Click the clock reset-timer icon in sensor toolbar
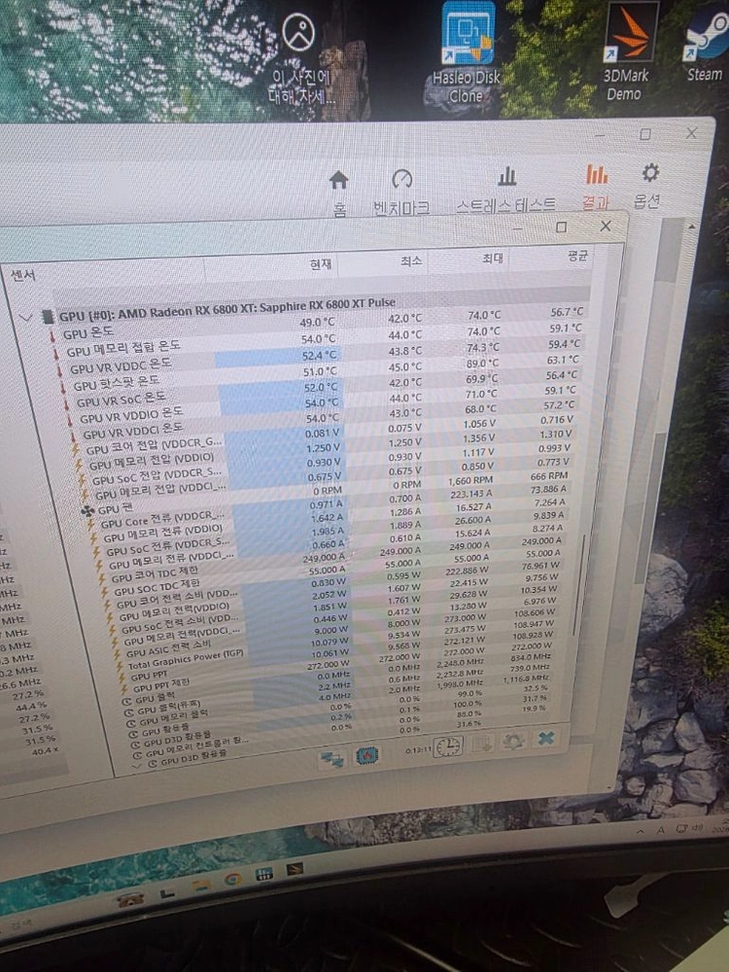 447,746
